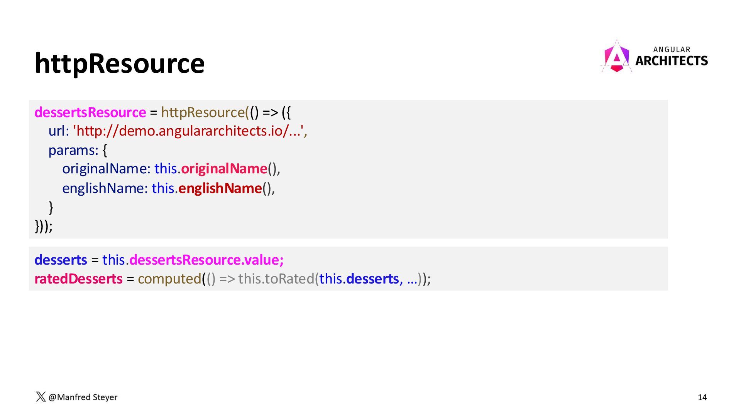Click the bold englishName signal call
The width and height of the screenshot is (741, 416).
coord(220,188)
